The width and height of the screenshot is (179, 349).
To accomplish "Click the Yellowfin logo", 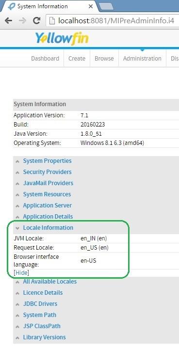I will coord(62,38).
